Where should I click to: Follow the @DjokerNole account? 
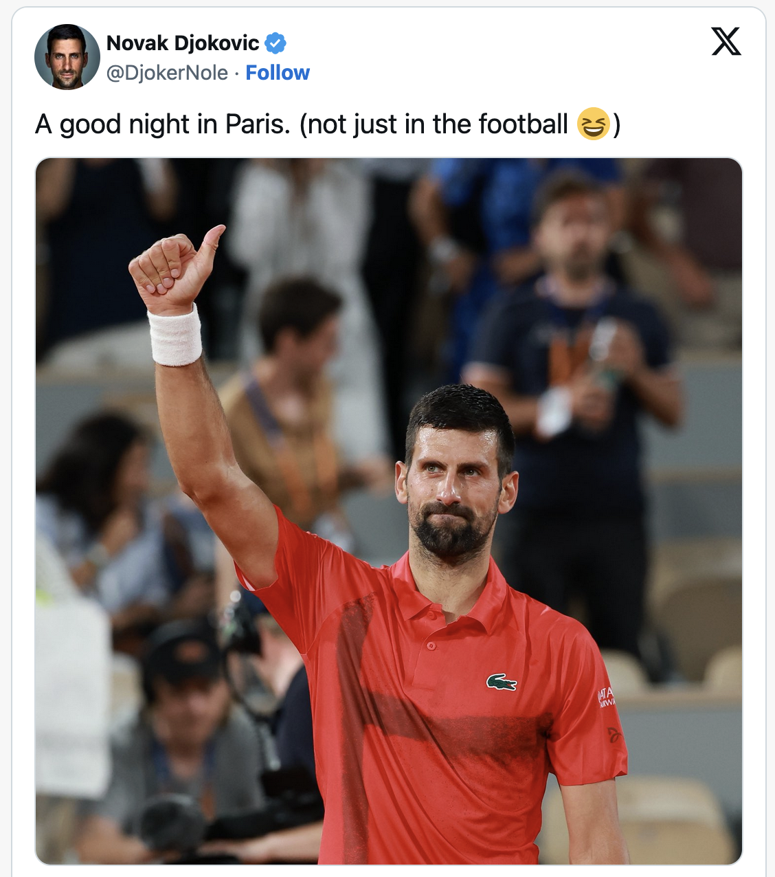pos(278,73)
